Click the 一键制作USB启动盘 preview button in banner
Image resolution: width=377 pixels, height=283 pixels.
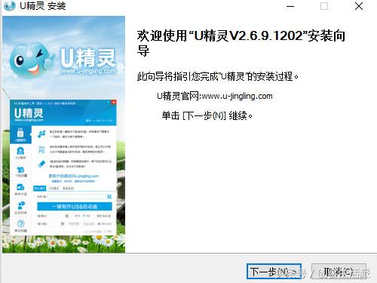[x=75, y=207]
